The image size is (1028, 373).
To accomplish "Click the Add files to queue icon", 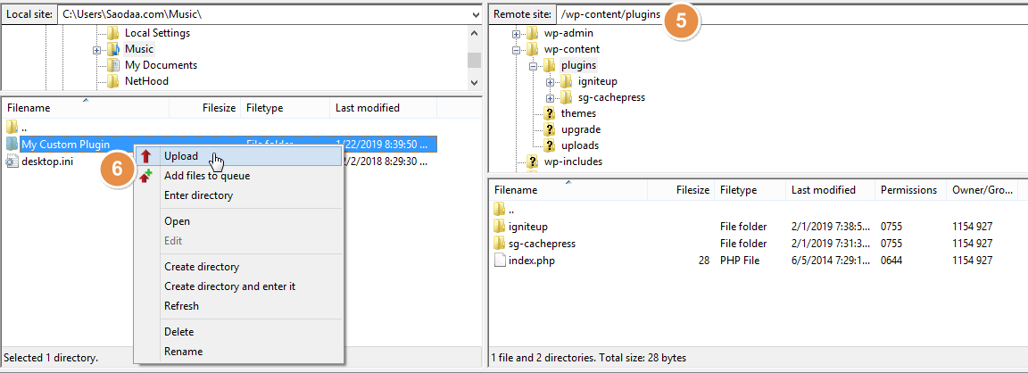I will pyautogui.click(x=146, y=176).
